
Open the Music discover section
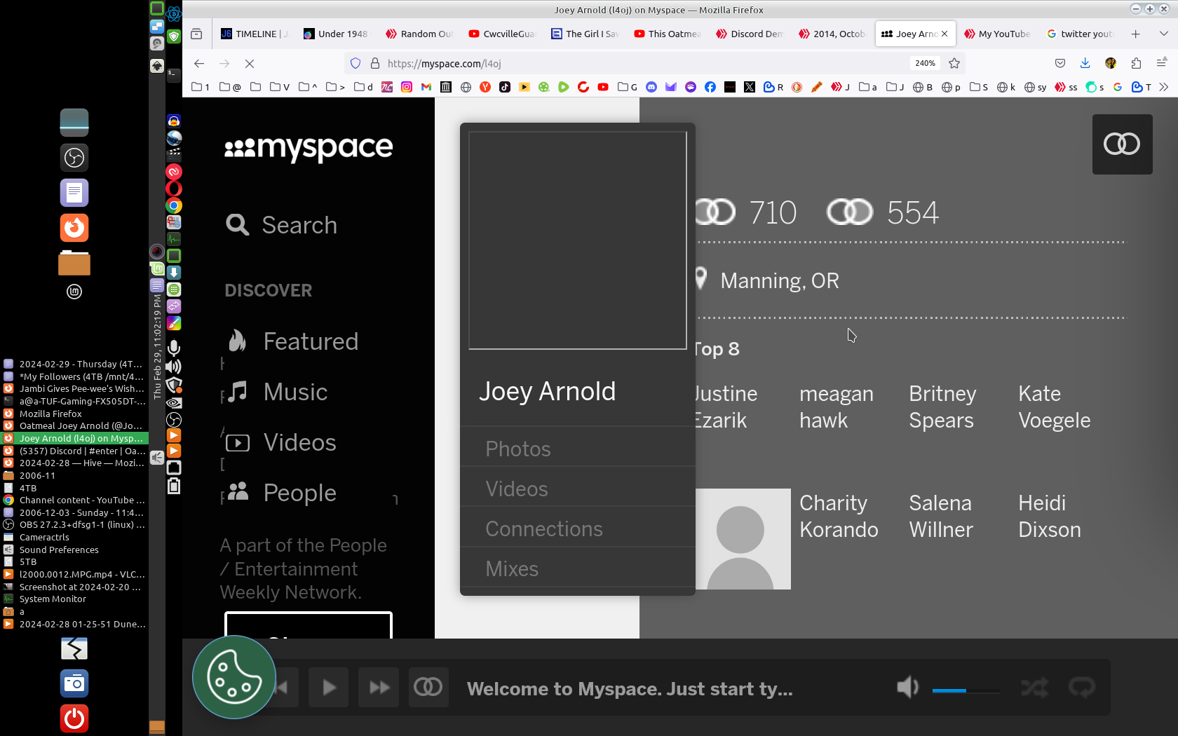pyautogui.click(x=277, y=392)
